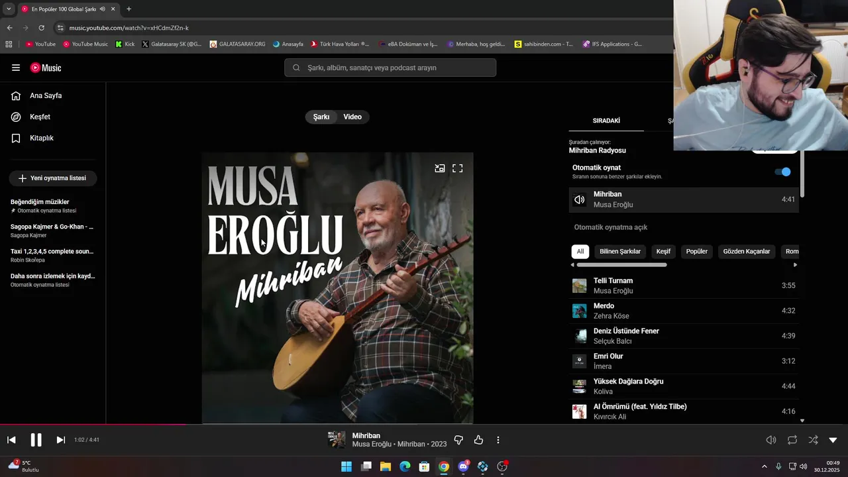The image size is (848, 477).
Task: Enter fullscreen on album art
Action: pos(458,168)
